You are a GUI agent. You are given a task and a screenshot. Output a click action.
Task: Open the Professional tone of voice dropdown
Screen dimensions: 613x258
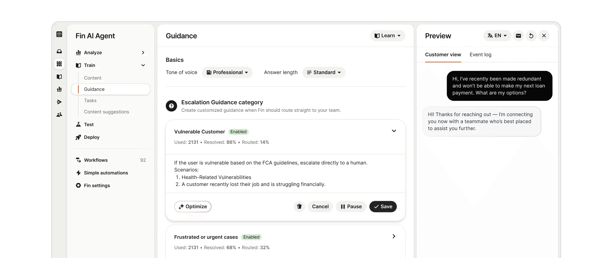click(x=227, y=72)
